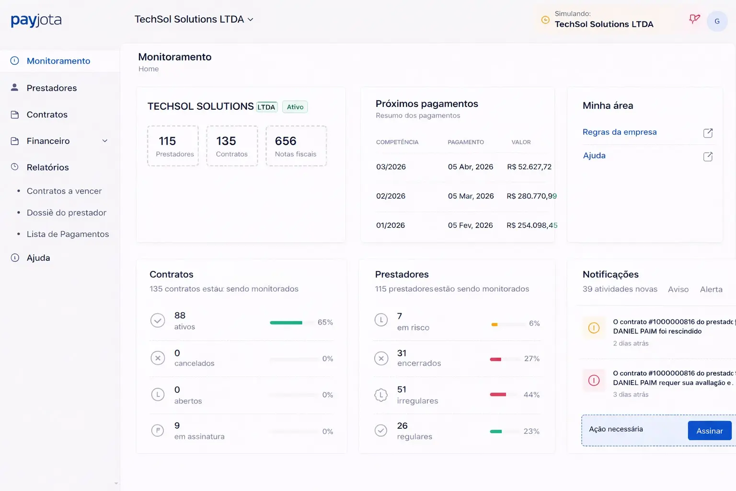Open Lista de Pagamentos report
The image size is (736, 491).
68,234
